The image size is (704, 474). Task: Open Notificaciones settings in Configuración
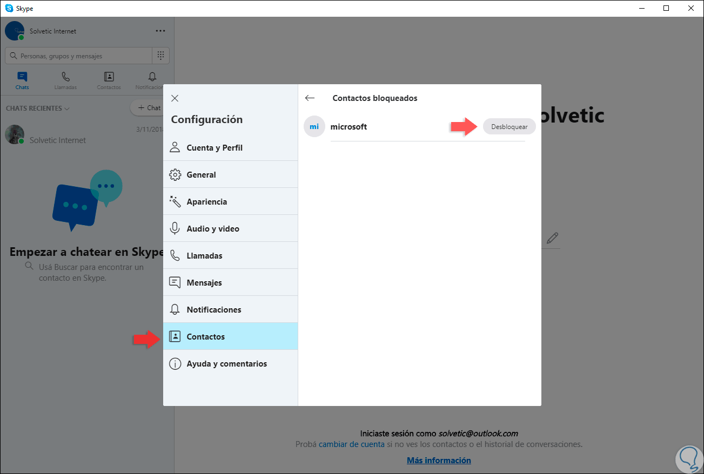pyautogui.click(x=230, y=309)
